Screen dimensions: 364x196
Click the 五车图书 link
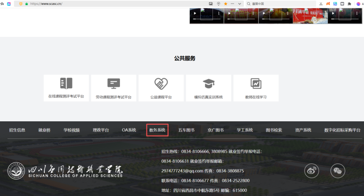[x=186, y=130]
